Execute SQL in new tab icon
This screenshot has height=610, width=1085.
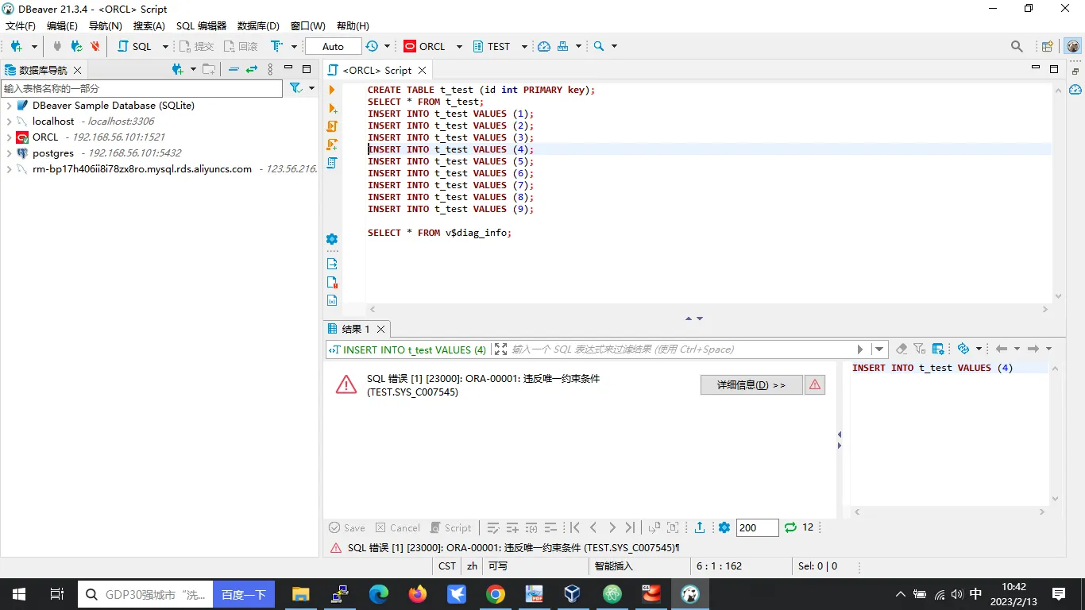[x=332, y=108]
